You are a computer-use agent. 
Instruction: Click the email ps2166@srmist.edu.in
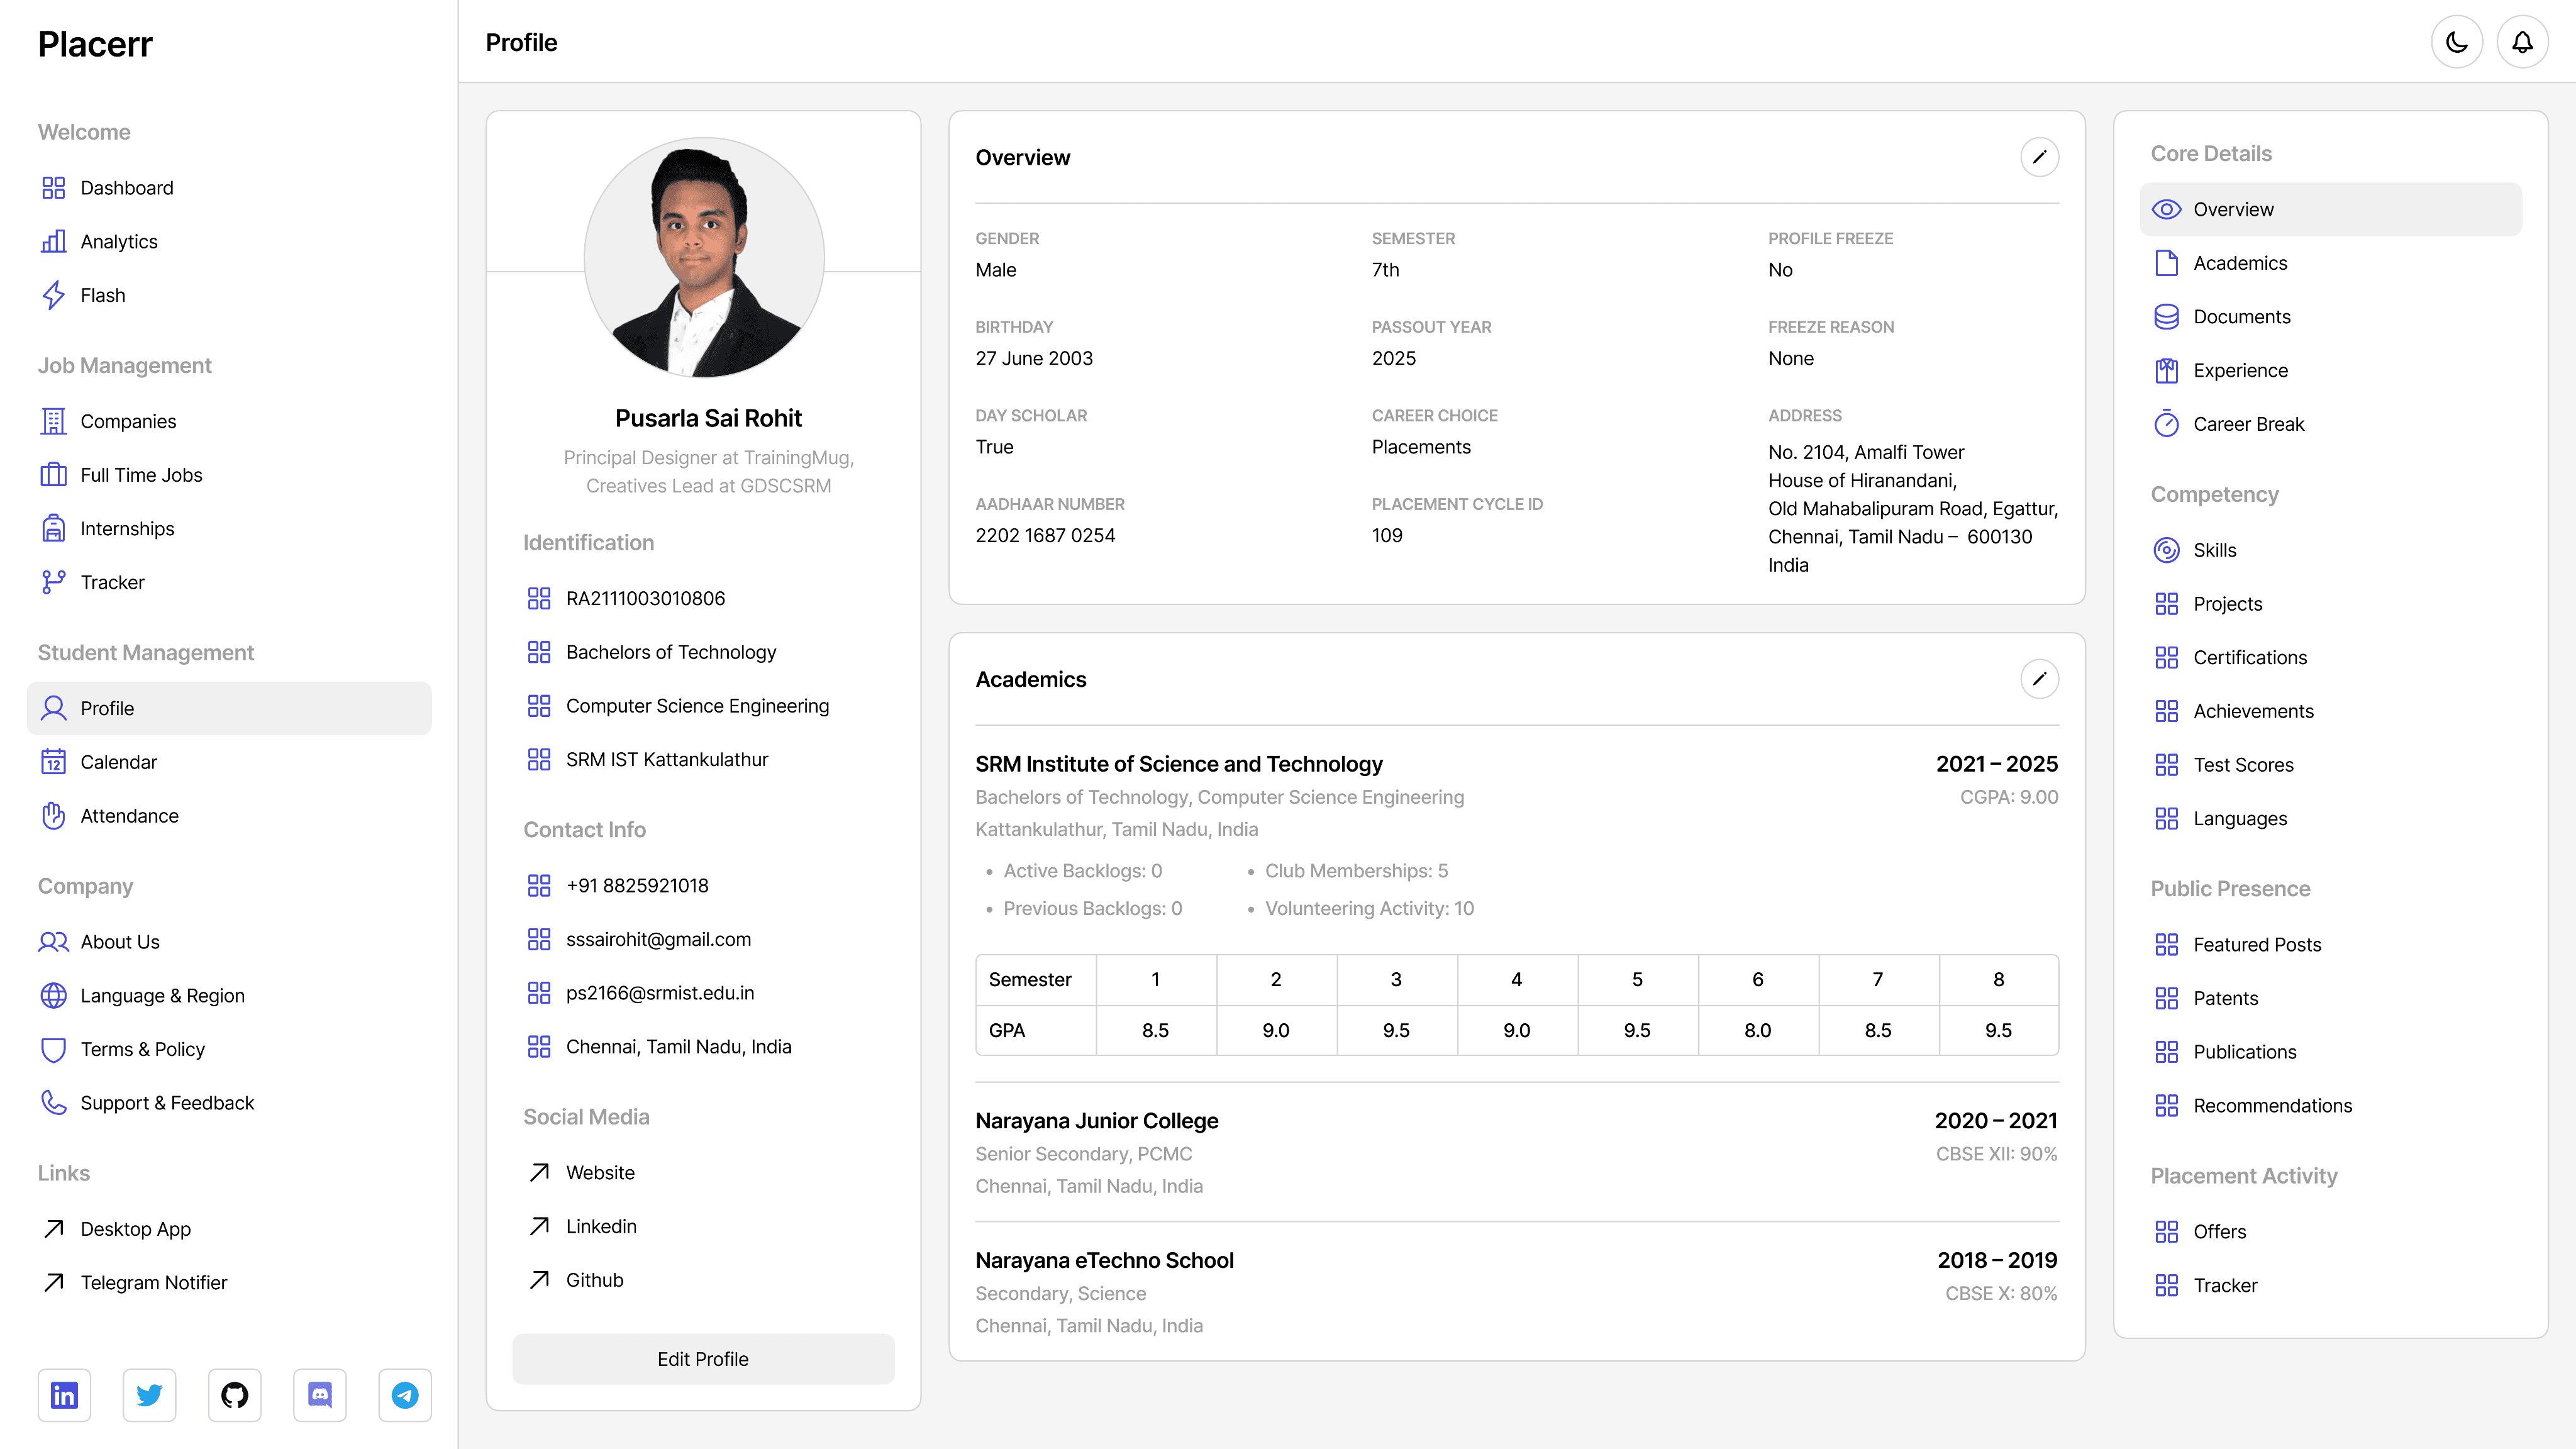pos(660,993)
